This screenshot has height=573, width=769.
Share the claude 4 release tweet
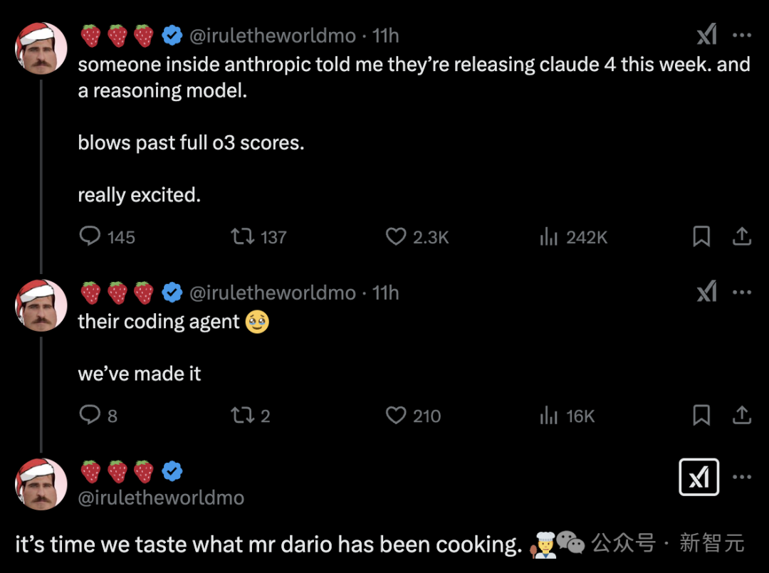pyautogui.click(x=741, y=236)
